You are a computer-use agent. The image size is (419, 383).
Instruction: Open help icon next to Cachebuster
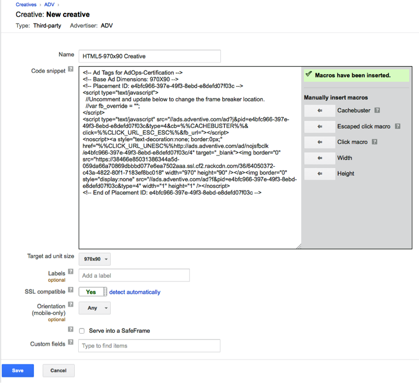[377, 110]
